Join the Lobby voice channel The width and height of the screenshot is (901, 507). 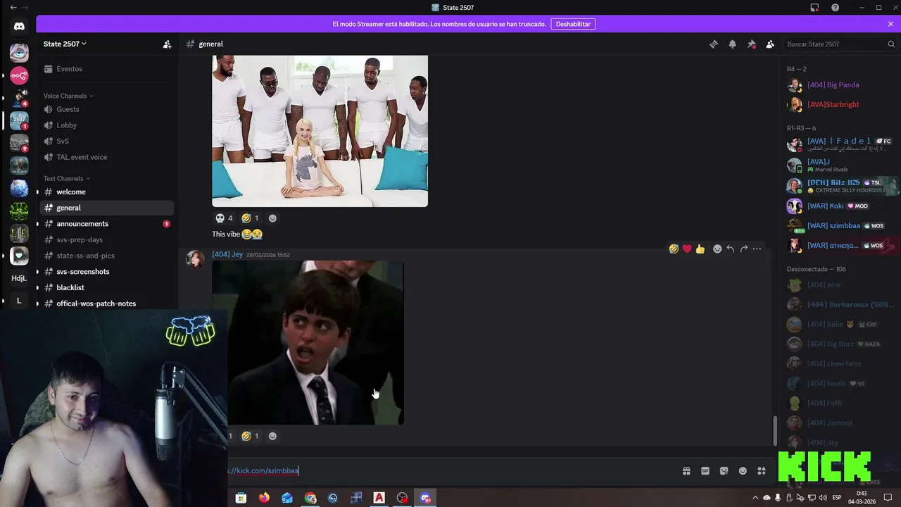click(107, 125)
